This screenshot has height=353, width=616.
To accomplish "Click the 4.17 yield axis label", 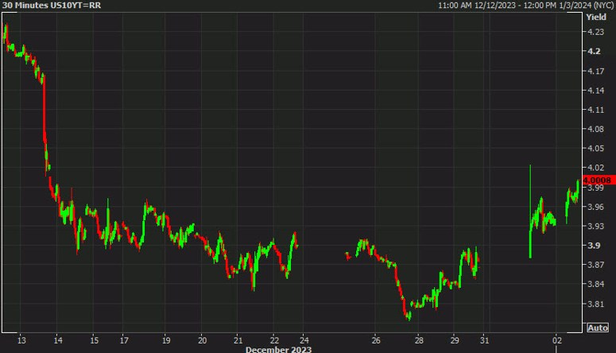I will click(595, 71).
